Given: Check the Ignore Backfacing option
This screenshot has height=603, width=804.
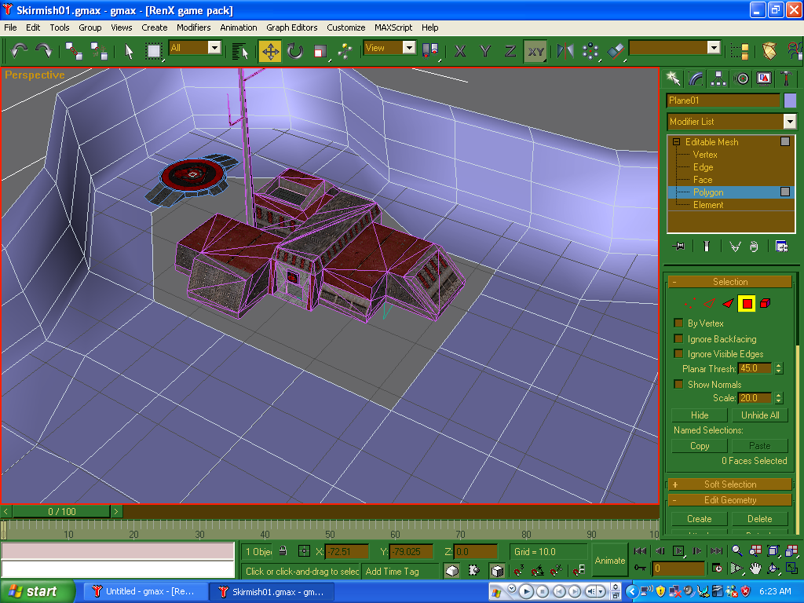Looking at the screenshot, I should [679, 339].
